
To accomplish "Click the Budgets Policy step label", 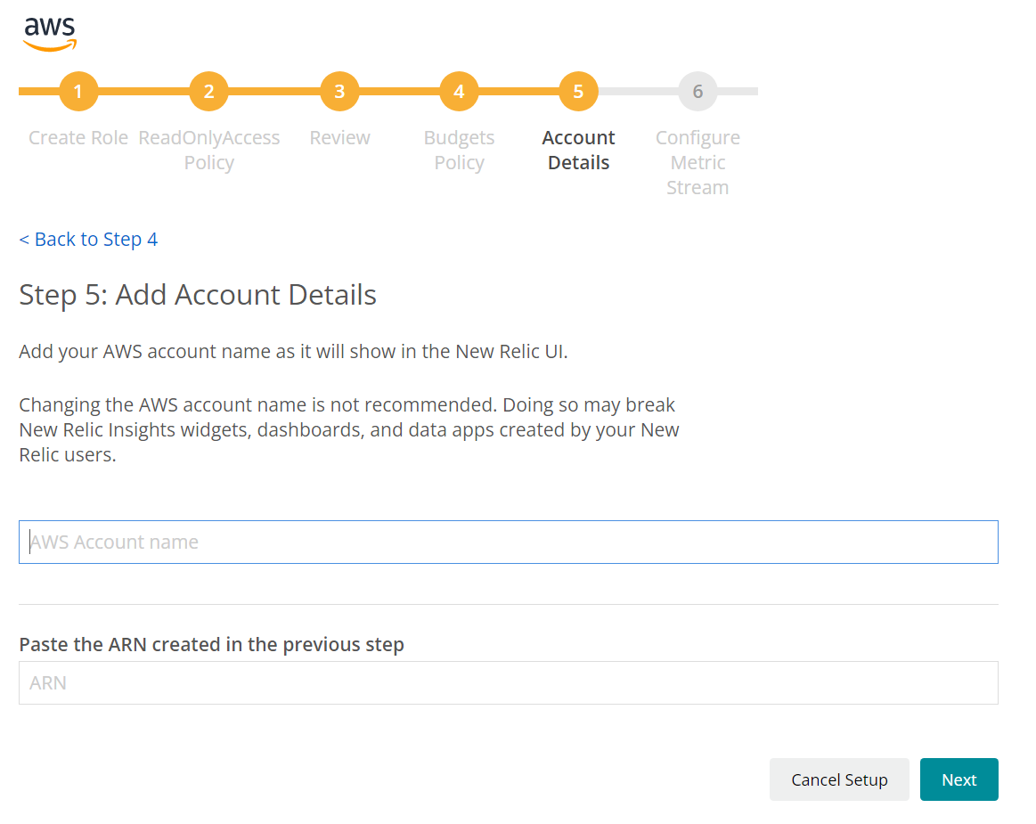I will [x=459, y=150].
